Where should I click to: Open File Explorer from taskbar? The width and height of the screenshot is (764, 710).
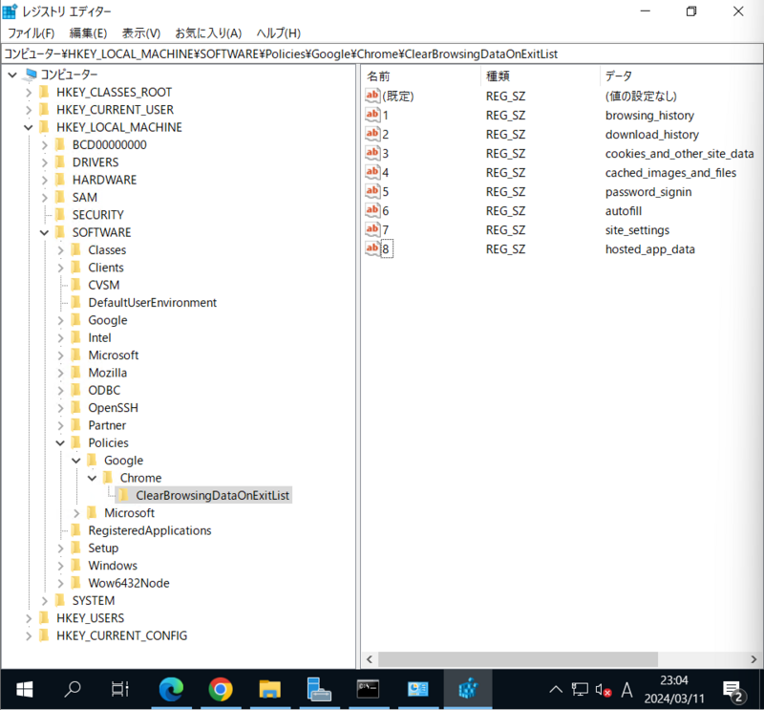269,689
